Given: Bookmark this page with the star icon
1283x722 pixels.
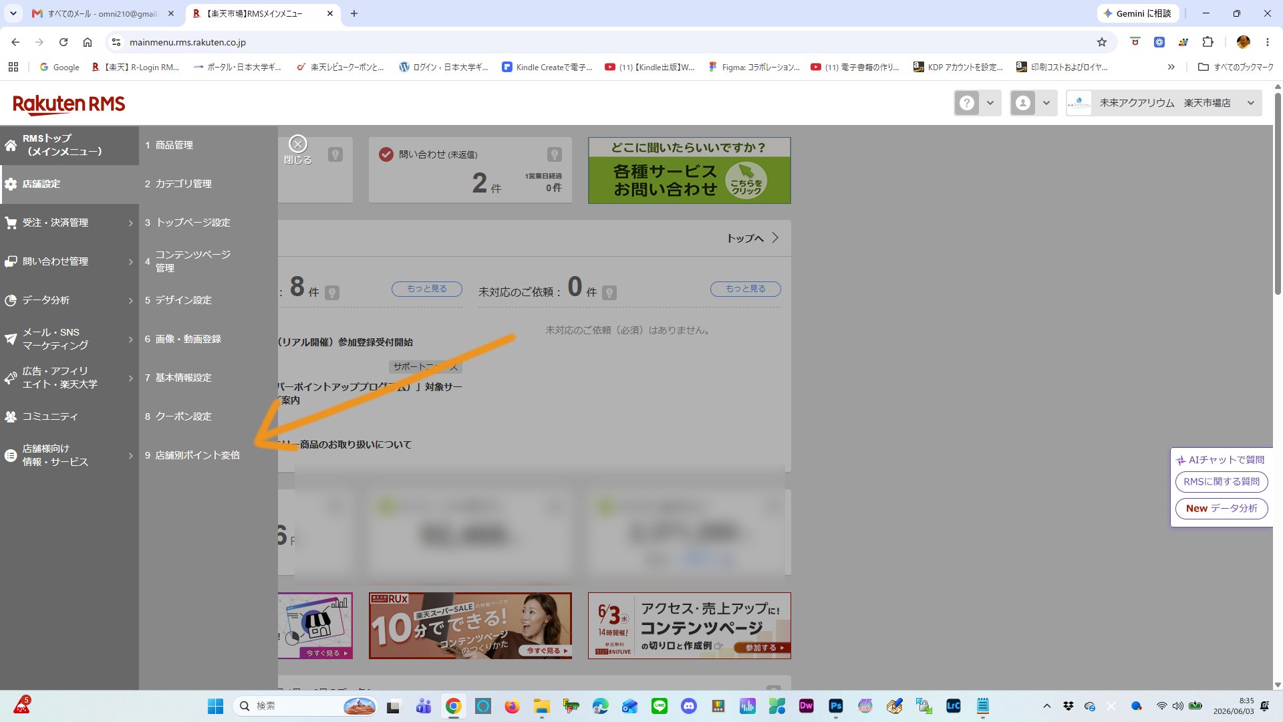Looking at the screenshot, I should pos(1102,42).
